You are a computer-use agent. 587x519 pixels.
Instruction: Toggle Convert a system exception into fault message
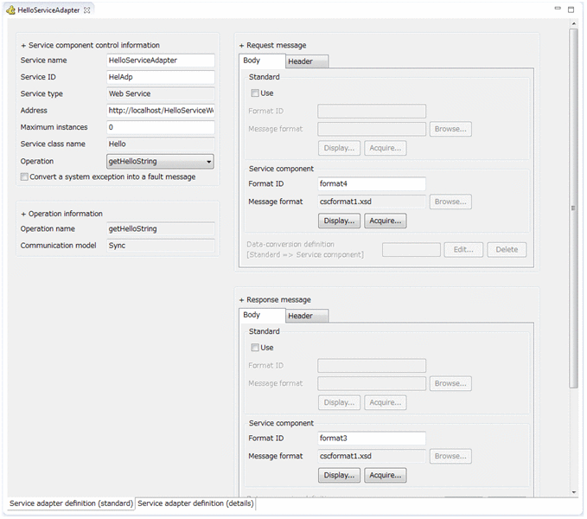(x=24, y=176)
